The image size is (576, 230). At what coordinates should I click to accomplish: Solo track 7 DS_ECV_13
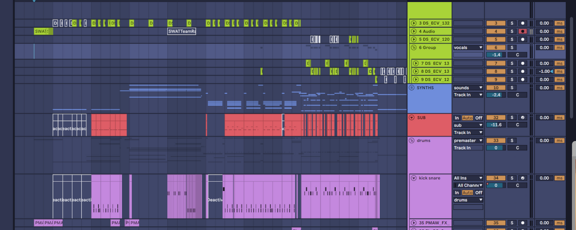tap(512, 63)
